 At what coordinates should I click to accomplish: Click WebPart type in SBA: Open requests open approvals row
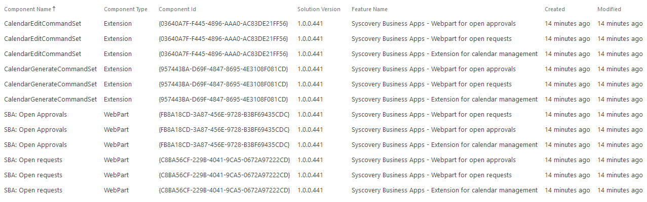click(x=117, y=160)
